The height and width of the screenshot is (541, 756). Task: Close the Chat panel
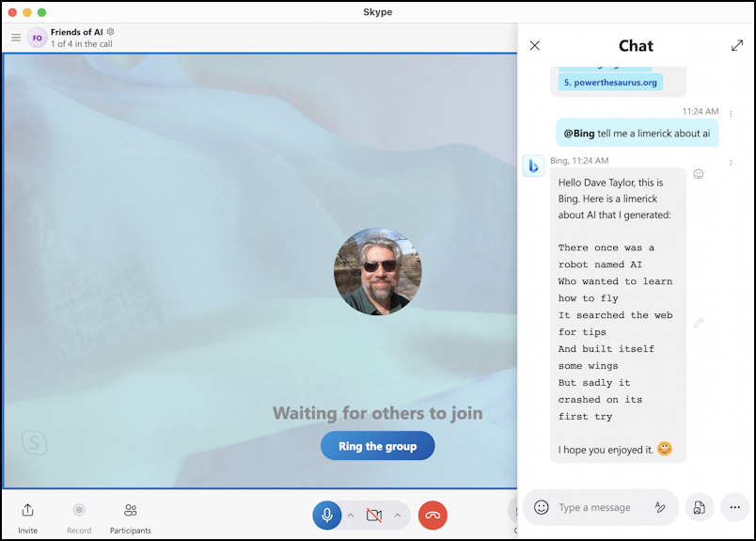[x=535, y=45]
